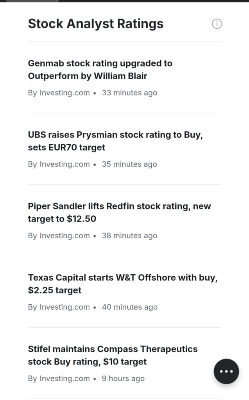Open the info icon beside Stock Analyst Ratings
This screenshot has width=249, height=400.
(217, 24)
